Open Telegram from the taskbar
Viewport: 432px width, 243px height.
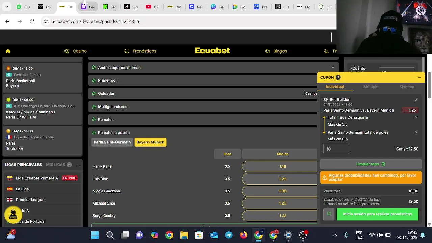(x=229, y=235)
